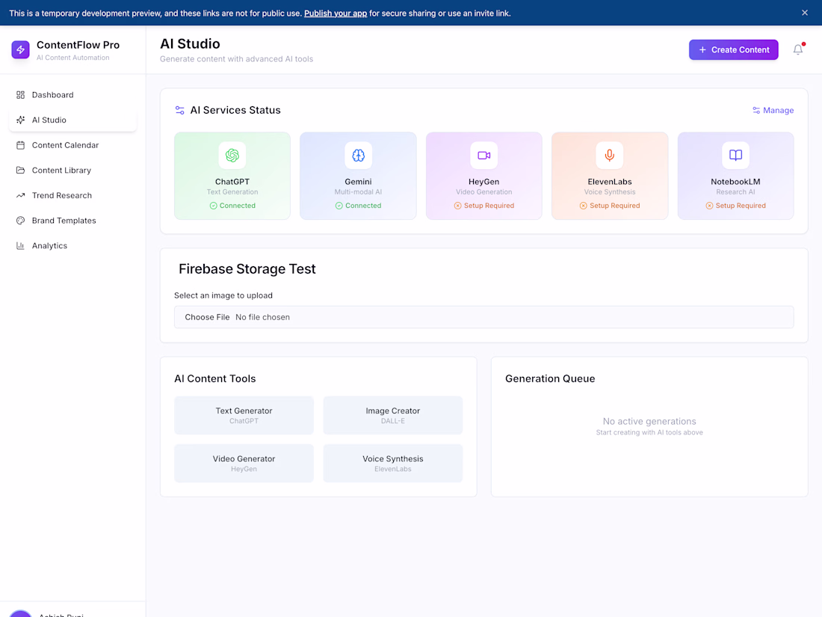Click the AI Studio sparkle icon
The height and width of the screenshot is (617, 822).
[x=20, y=120]
